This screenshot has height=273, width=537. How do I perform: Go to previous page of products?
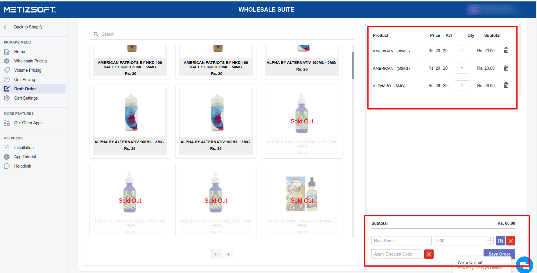(217, 254)
